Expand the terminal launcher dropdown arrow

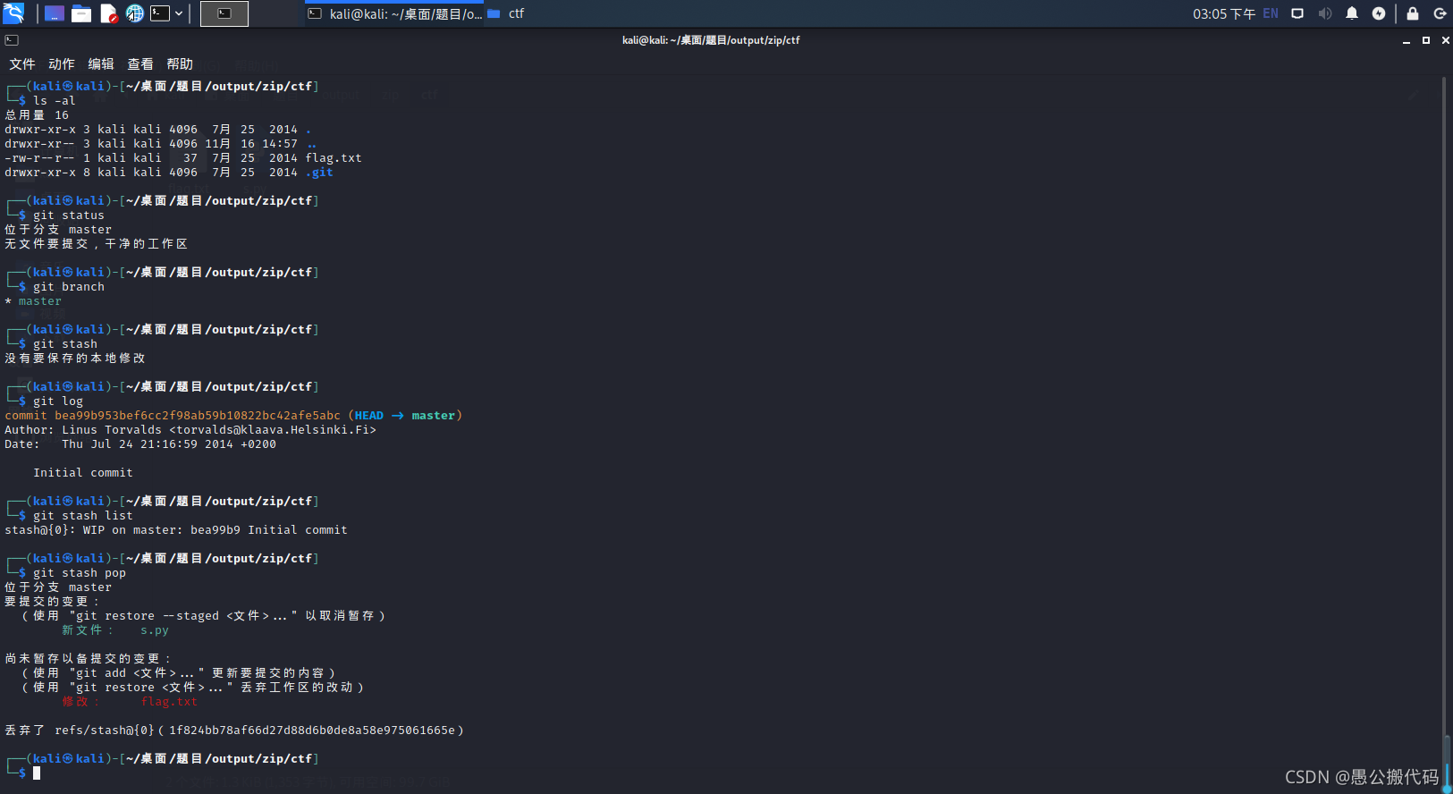point(179,13)
